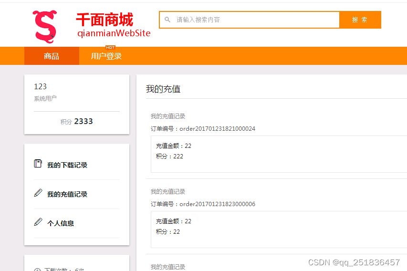Screen dimensions: 407x271
Task: Click 积分：222 in the first record
Action: 169,156
